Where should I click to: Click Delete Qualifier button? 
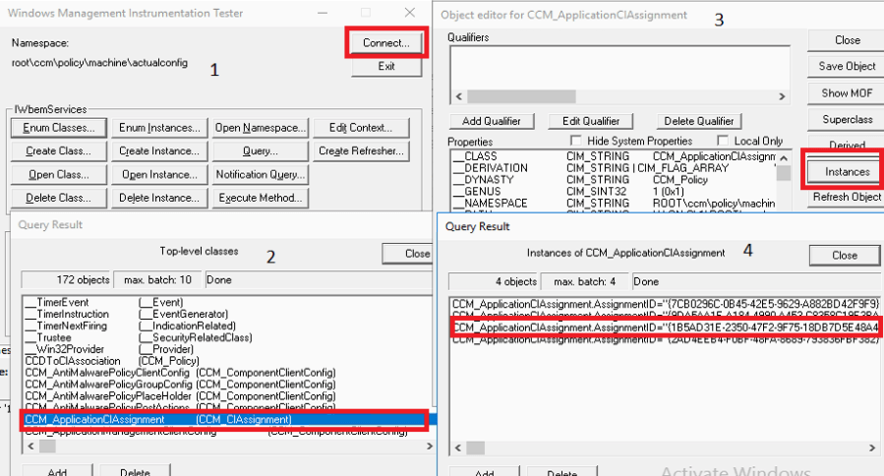699,121
